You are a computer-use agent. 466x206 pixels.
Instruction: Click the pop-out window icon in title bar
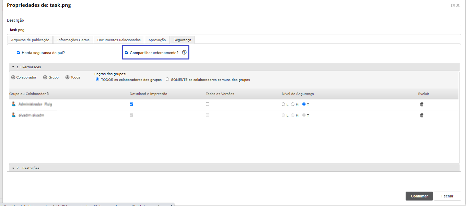(x=453, y=5)
